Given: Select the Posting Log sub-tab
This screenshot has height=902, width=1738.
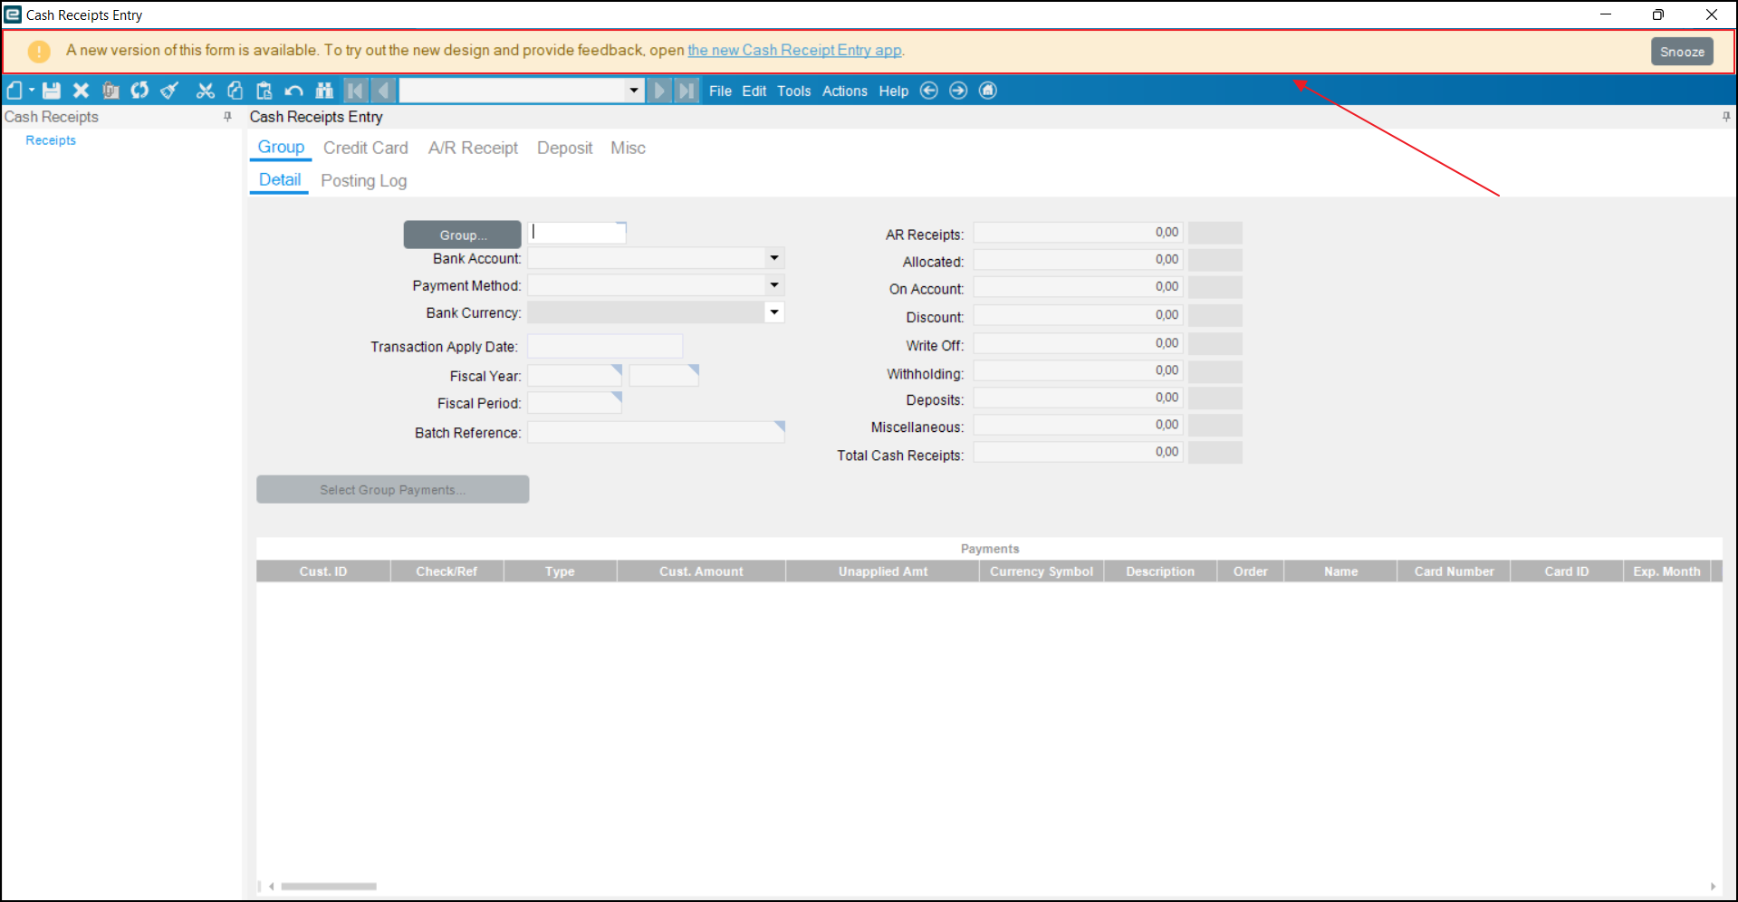Looking at the screenshot, I should point(363,181).
